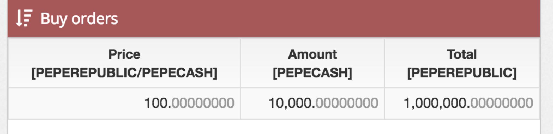Click the grey decimal zeros of the amount
The width and height of the screenshot is (553, 134).
(347, 103)
